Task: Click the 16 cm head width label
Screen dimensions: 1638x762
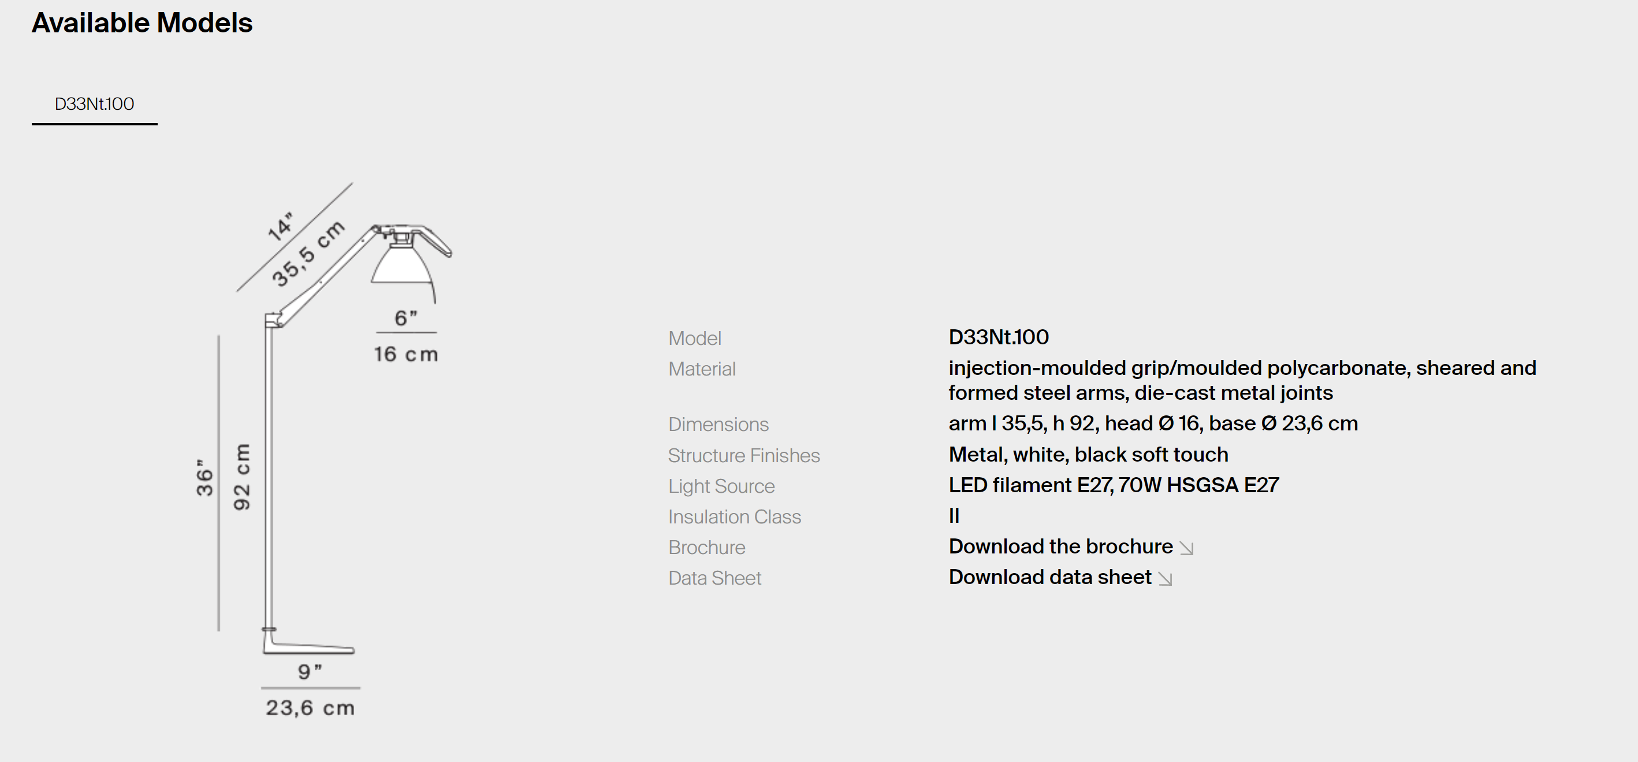Action: click(405, 354)
